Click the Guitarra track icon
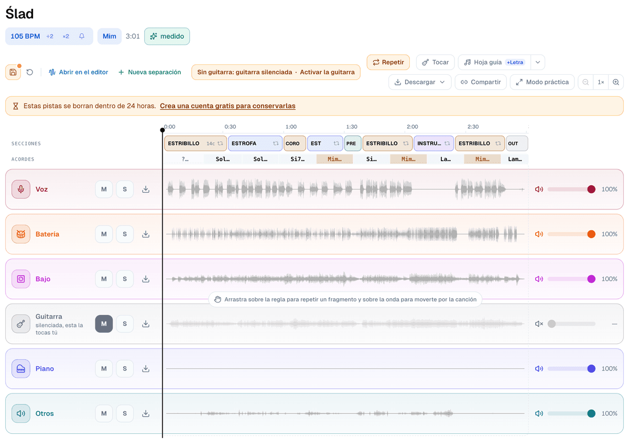The image size is (629, 439). click(21, 324)
